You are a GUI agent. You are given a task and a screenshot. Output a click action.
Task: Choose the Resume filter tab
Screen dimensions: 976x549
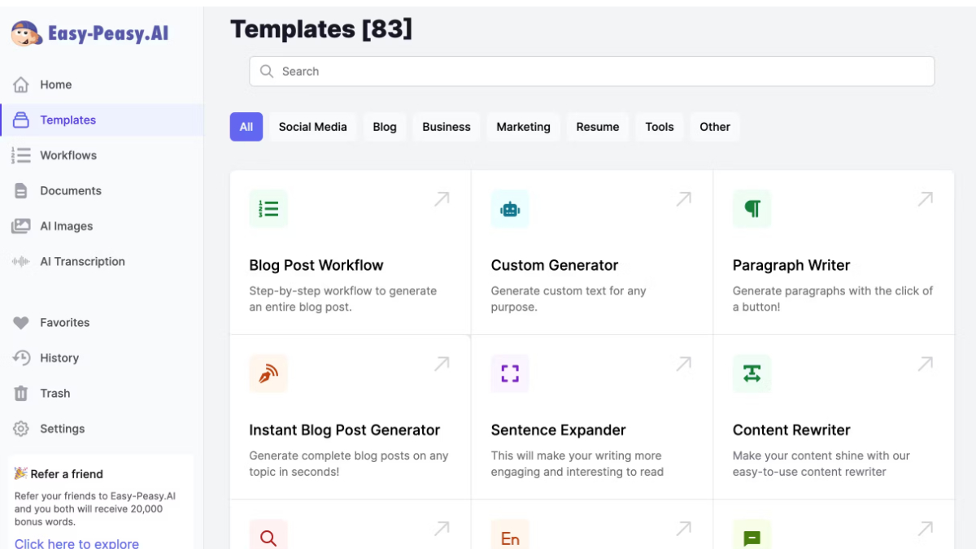[x=598, y=127]
